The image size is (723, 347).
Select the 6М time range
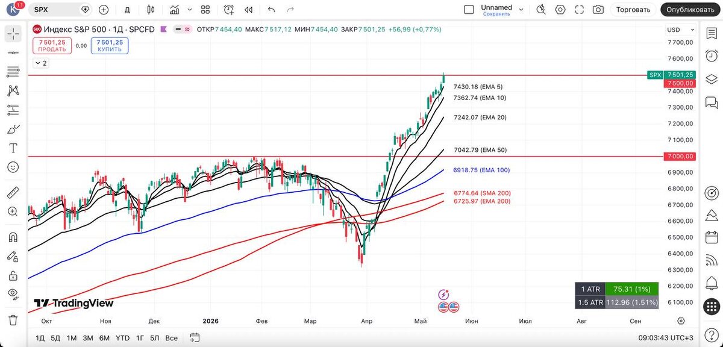point(104,337)
